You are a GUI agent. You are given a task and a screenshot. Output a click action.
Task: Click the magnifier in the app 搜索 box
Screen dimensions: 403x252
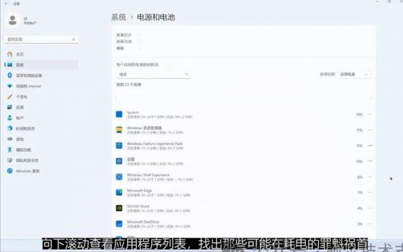coord(187,75)
